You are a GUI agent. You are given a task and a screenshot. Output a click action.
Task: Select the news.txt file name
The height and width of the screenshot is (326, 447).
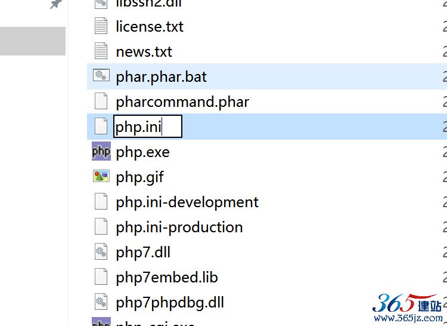[x=144, y=52]
